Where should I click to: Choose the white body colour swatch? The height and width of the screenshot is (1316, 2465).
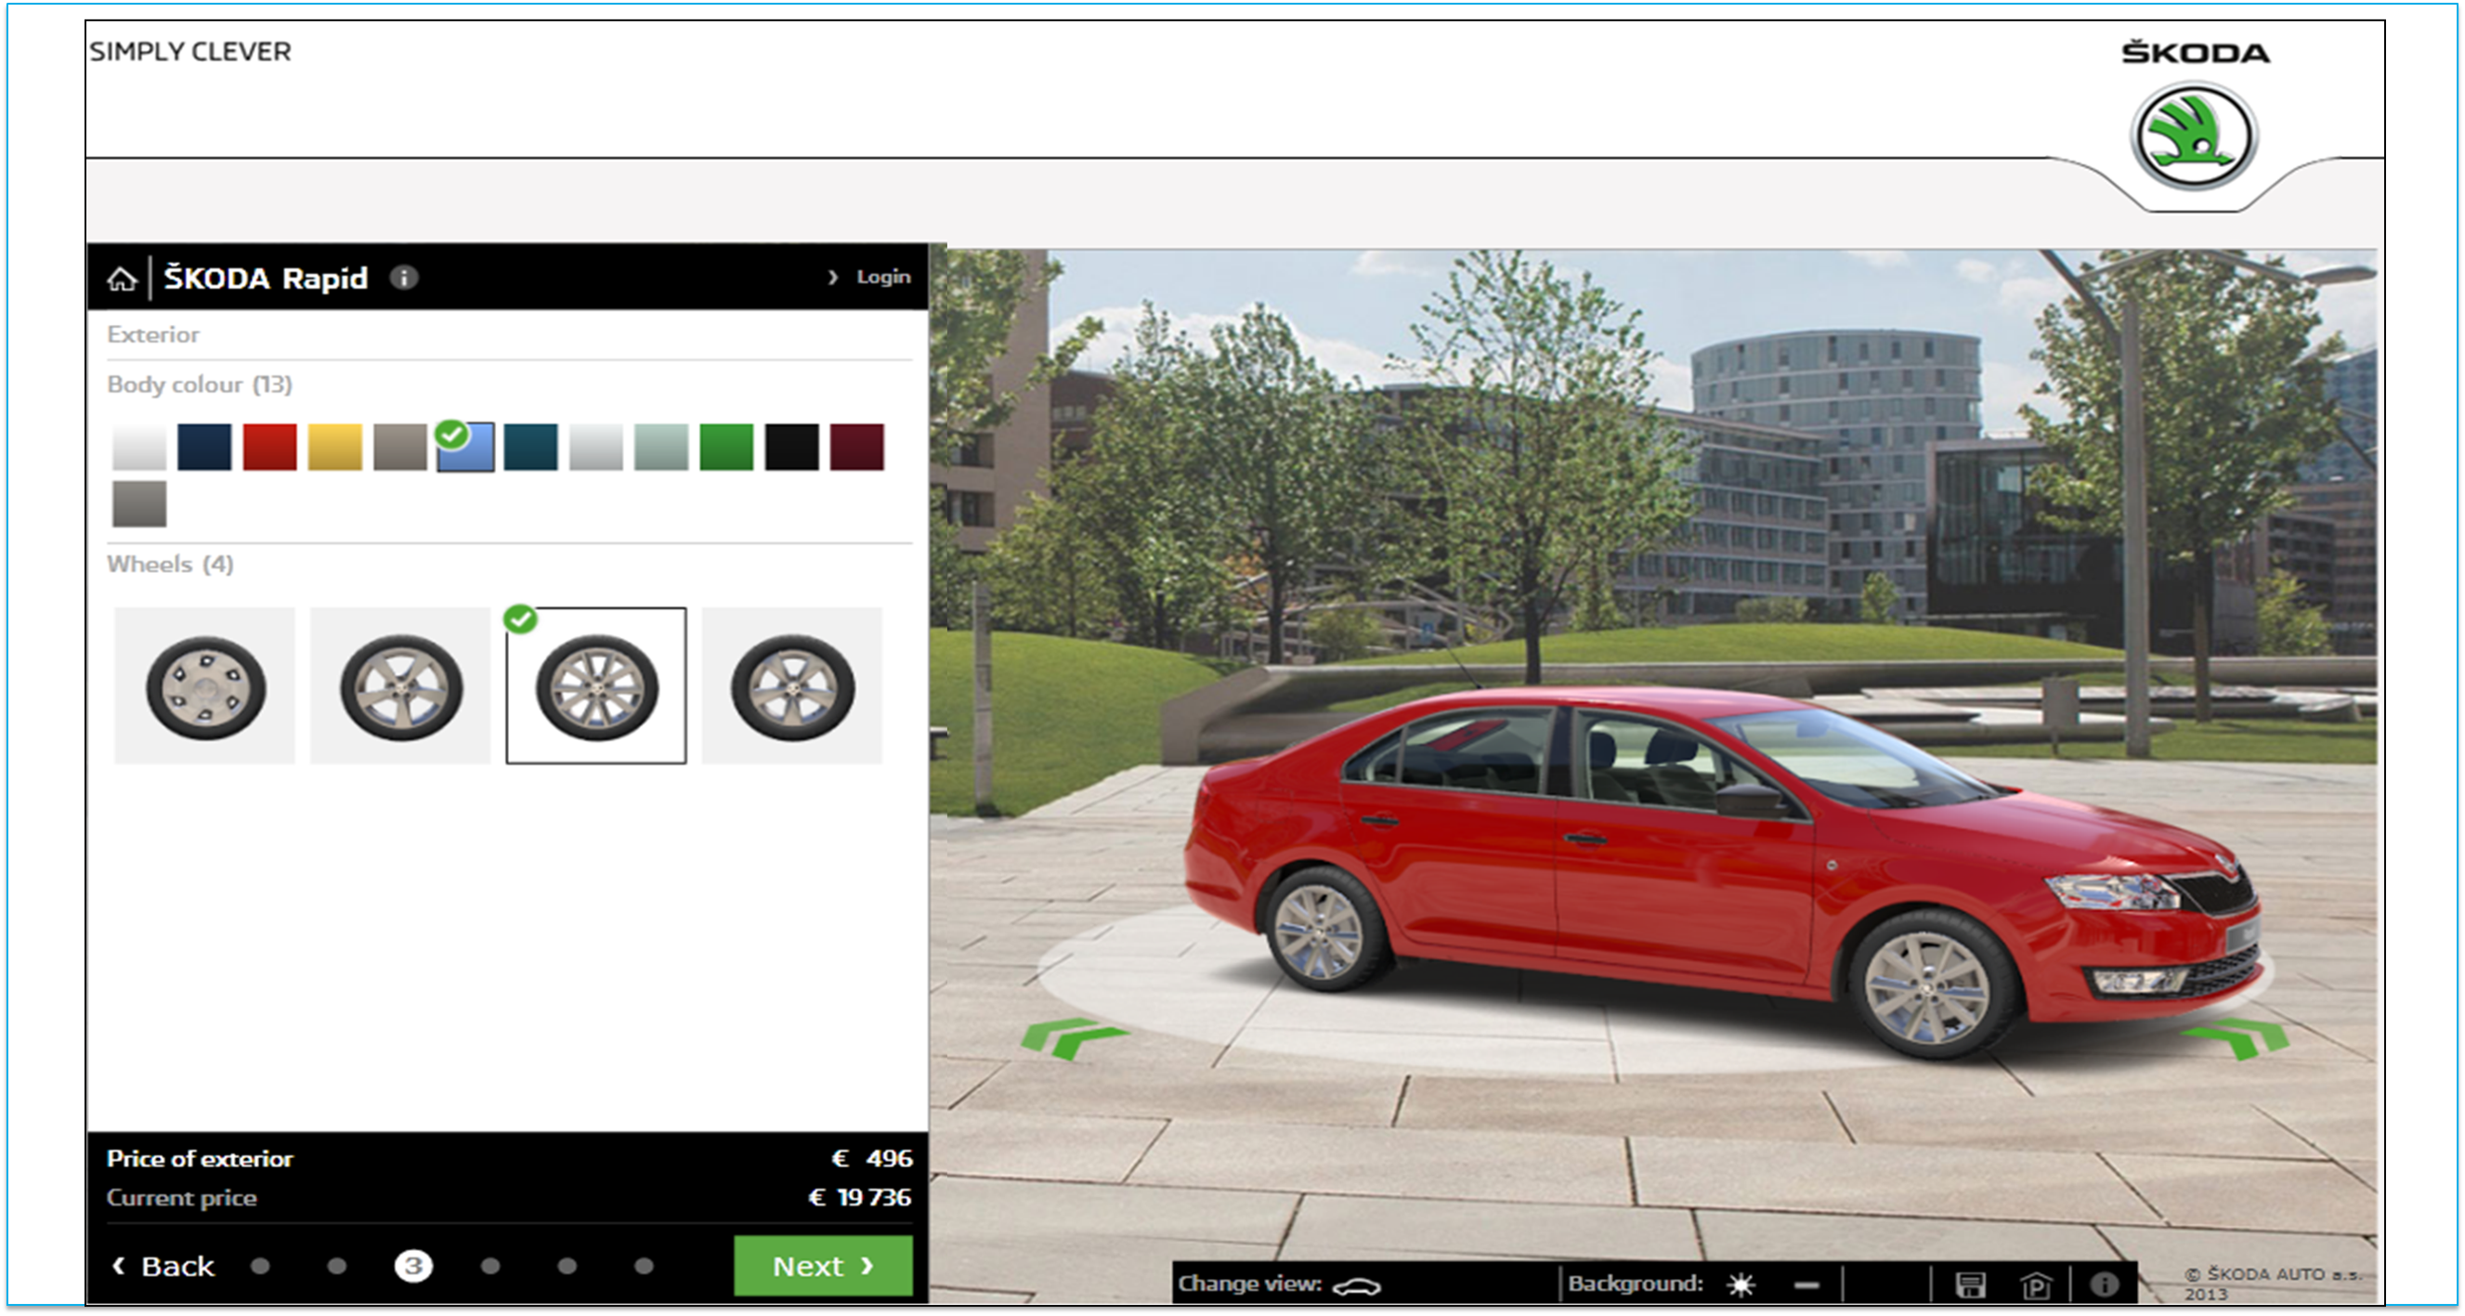point(138,447)
